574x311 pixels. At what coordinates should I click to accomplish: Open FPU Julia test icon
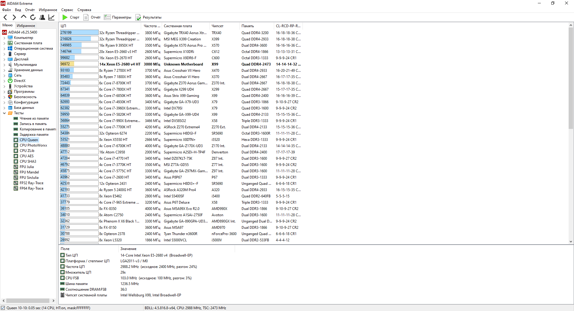16,167
